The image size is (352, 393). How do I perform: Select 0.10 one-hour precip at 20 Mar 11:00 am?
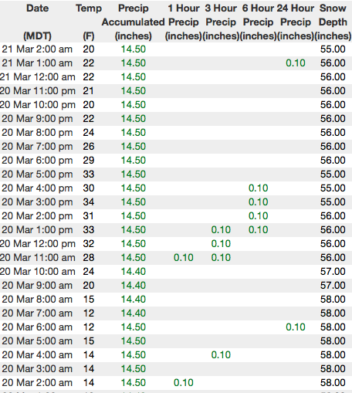click(184, 258)
